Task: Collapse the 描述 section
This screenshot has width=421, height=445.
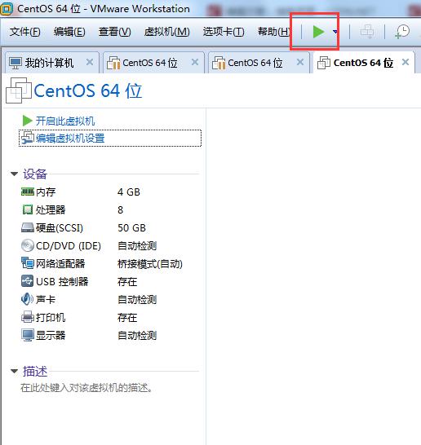Action: coord(14,371)
